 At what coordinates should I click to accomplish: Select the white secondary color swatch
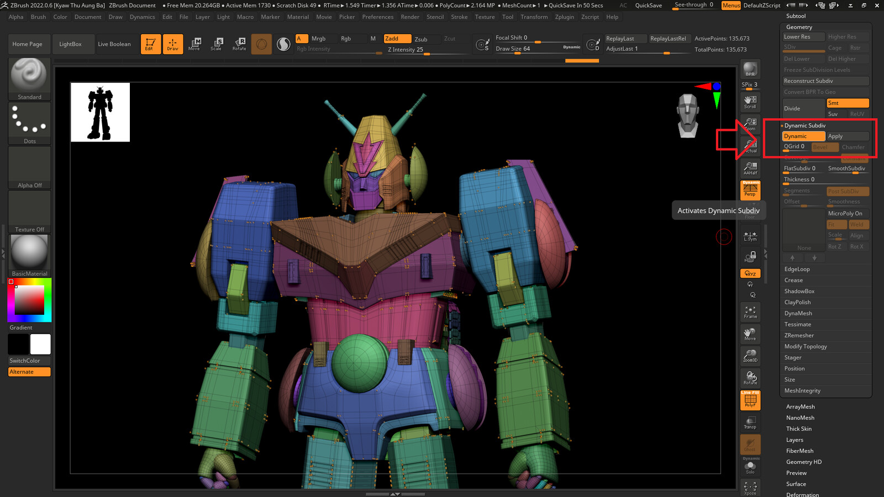point(40,344)
